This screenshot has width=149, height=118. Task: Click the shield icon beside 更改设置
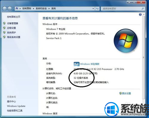click(x=121, y=94)
